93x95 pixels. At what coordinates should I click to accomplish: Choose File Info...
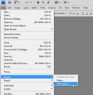[x=27, y=94]
